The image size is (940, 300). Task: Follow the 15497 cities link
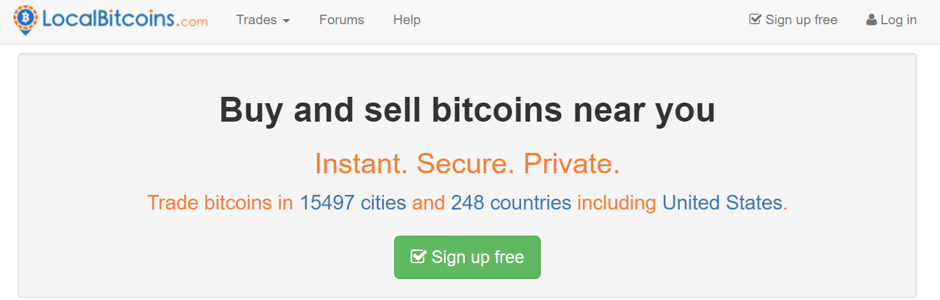353,203
